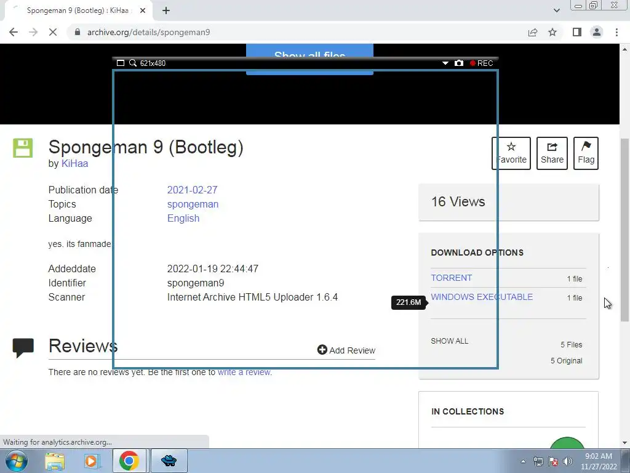630x473 pixels.
Task: Click the page vertical scrollbar thumb
Action: pyautogui.click(x=624, y=230)
